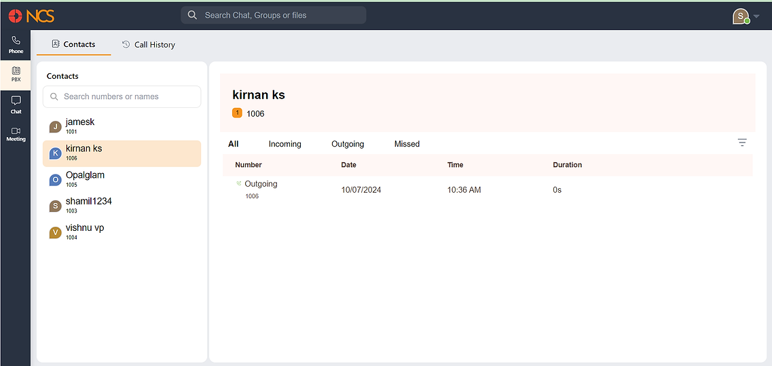
Task: Click the date 10/07/2024
Action: pyautogui.click(x=361, y=189)
